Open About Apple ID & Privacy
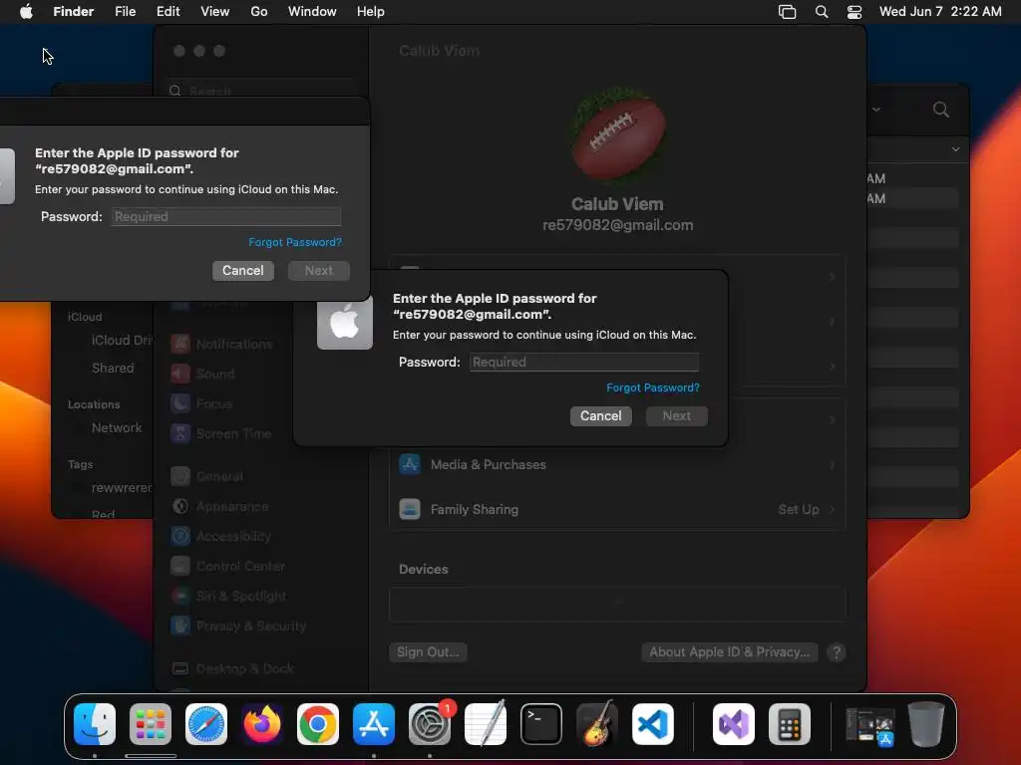The image size is (1021, 765). pos(729,651)
